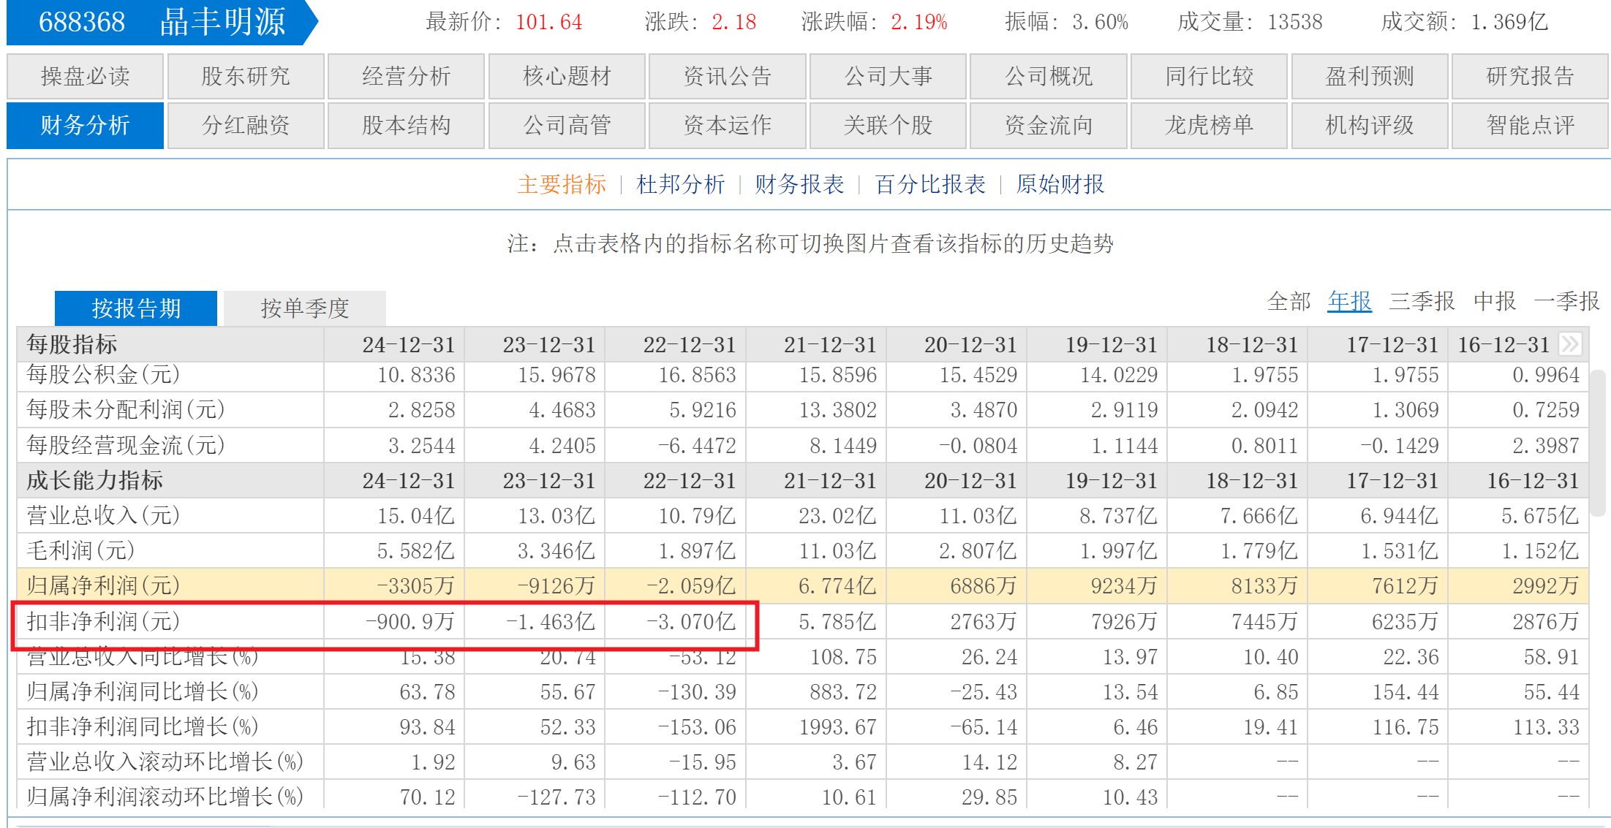Screen dimensions: 1611x828
Task: Open the 智能点评 tab
Action: [1530, 126]
